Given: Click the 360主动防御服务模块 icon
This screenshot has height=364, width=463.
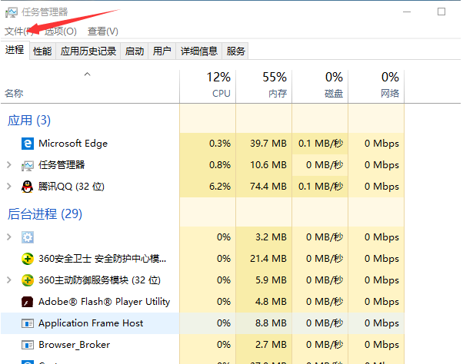Looking at the screenshot, I should click(28, 280).
